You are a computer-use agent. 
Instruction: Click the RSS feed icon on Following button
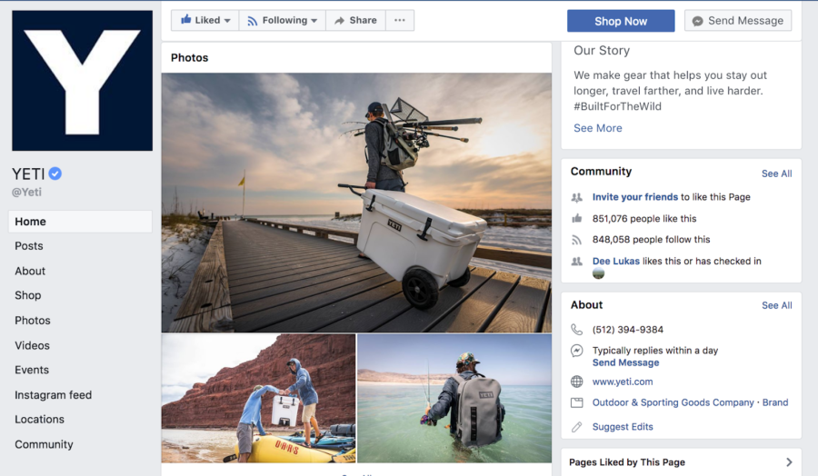[x=253, y=21]
